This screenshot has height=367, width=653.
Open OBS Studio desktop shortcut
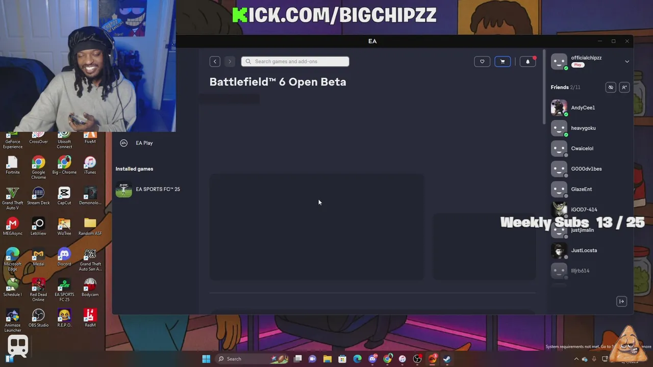(x=38, y=318)
